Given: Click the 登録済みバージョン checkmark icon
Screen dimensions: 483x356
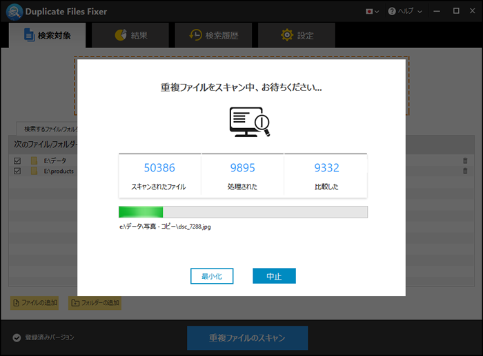Looking at the screenshot, I should click(x=17, y=338).
